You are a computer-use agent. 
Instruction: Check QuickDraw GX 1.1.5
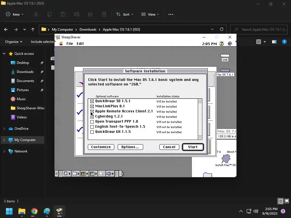click(x=92, y=132)
